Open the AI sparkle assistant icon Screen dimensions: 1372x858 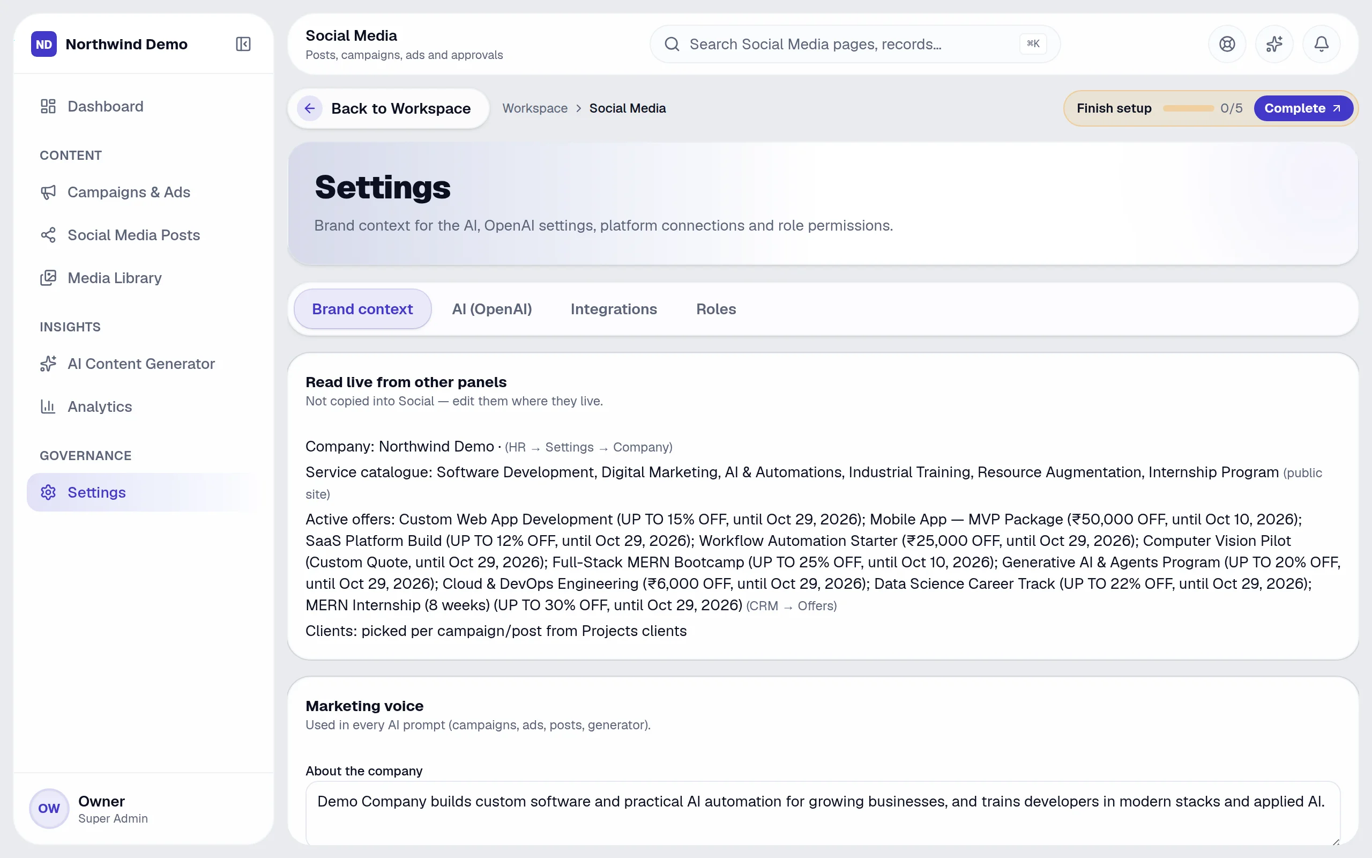[x=1274, y=45]
